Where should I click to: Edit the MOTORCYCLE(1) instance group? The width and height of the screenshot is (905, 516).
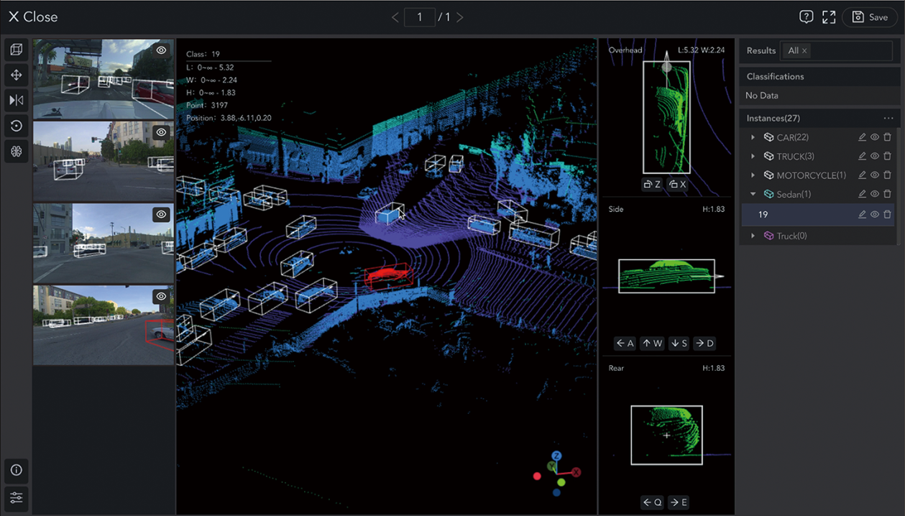point(862,175)
